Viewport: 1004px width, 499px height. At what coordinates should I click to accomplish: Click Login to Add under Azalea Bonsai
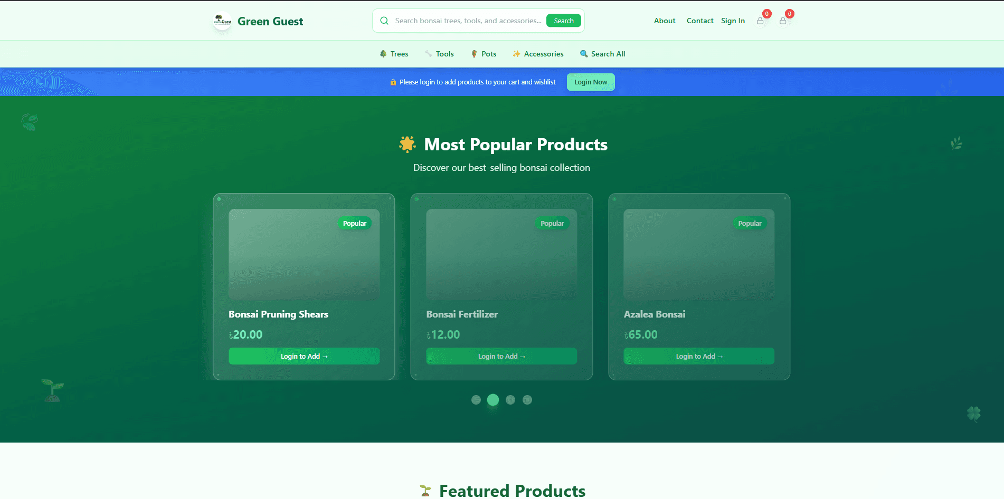(699, 356)
